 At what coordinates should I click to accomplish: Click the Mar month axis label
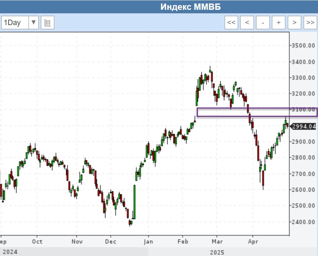[x=217, y=242]
